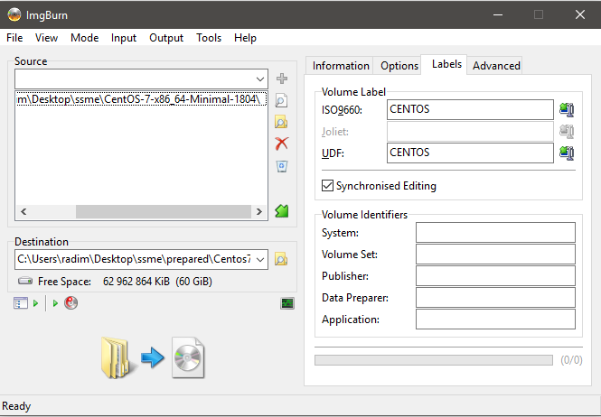
Task: Expand the Destination path dropdown
Action: [259, 260]
